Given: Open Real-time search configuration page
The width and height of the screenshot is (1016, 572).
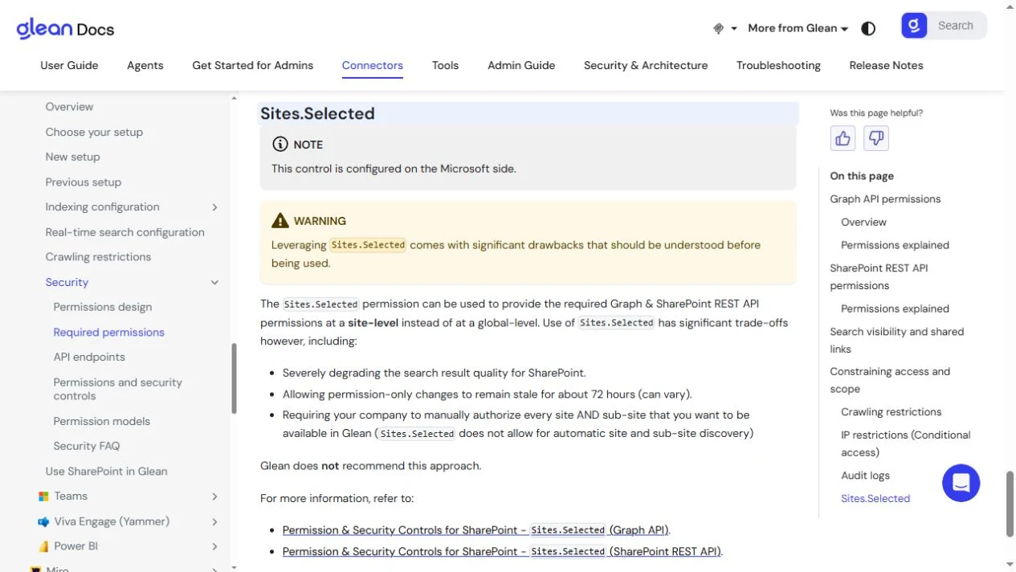Looking at the screenshot, I should coord(124,232).
